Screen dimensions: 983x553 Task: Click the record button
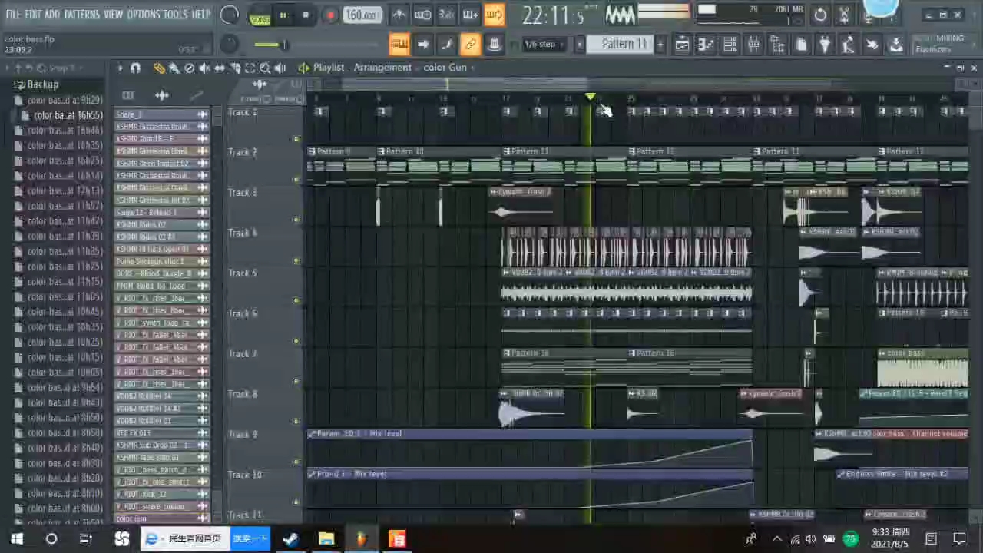click(329, 15)
